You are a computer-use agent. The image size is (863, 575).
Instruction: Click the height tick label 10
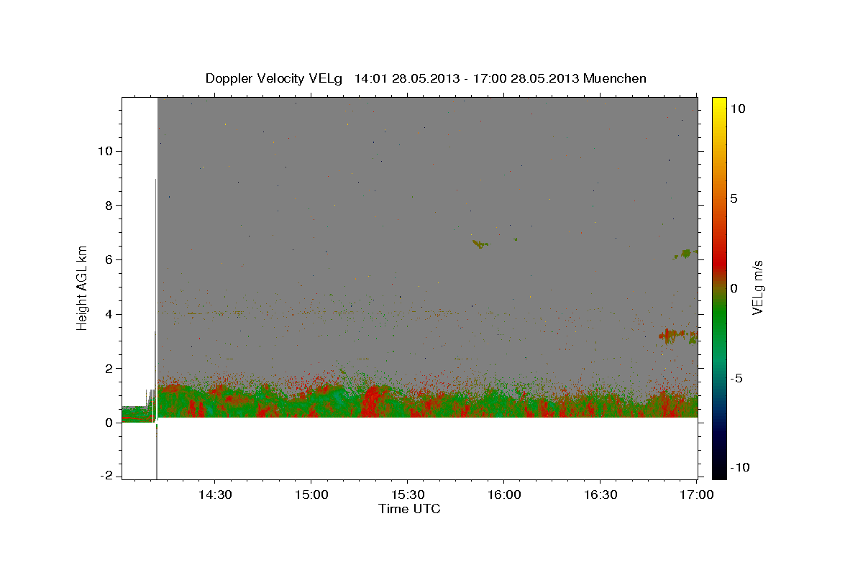[x=107, y=151]
